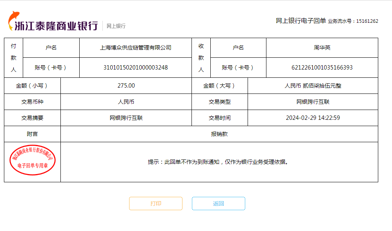
Task: Click the 返回 button
Action: pyautogui.click(x=218, y=203)
